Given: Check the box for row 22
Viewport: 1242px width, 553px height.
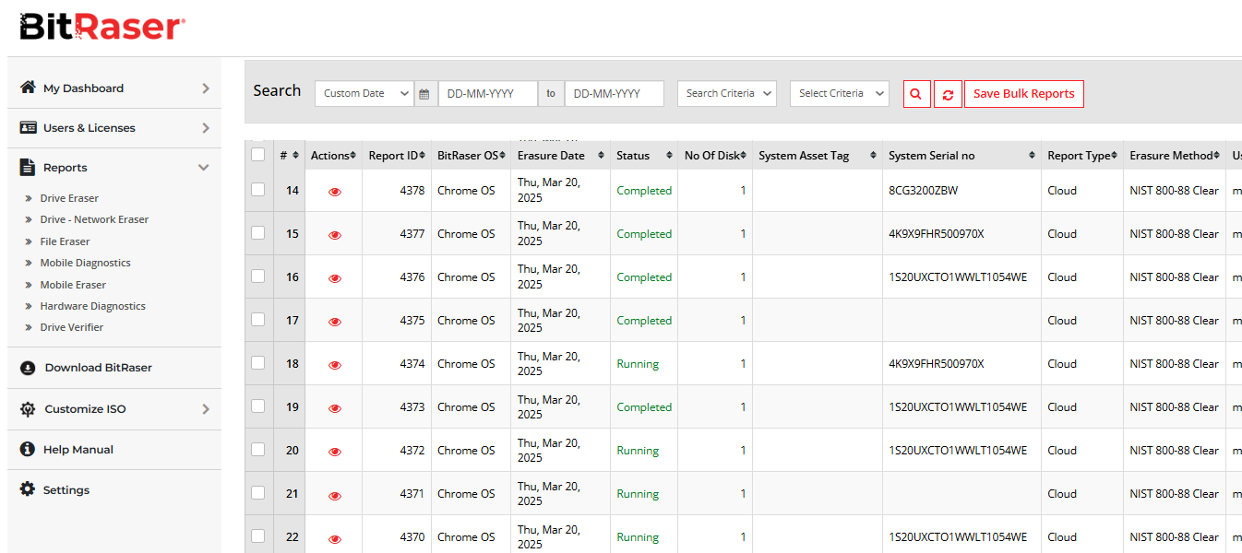Looking at the screenshot, I should click(x=258, y=535).
